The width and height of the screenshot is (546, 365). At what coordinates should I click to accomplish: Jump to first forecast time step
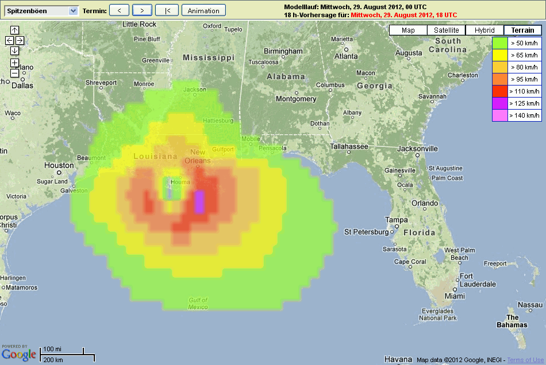click(167, 10)
